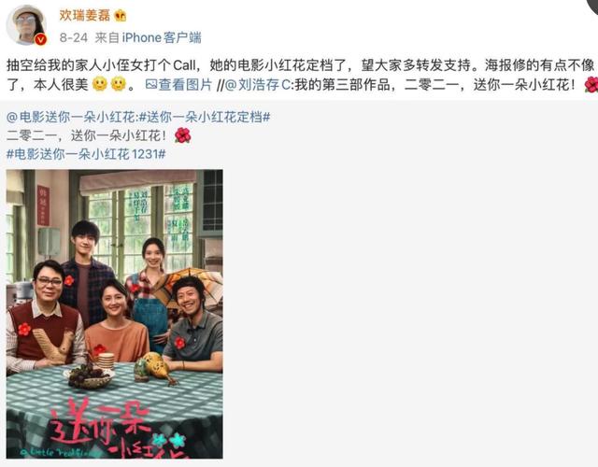Open the iPhone客户端 source link

pos(162,37)
